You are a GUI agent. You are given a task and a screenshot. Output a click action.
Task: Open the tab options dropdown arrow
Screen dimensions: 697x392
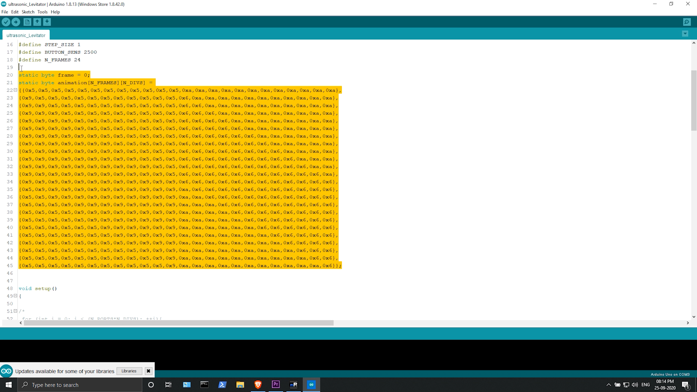tap(685, 34)
